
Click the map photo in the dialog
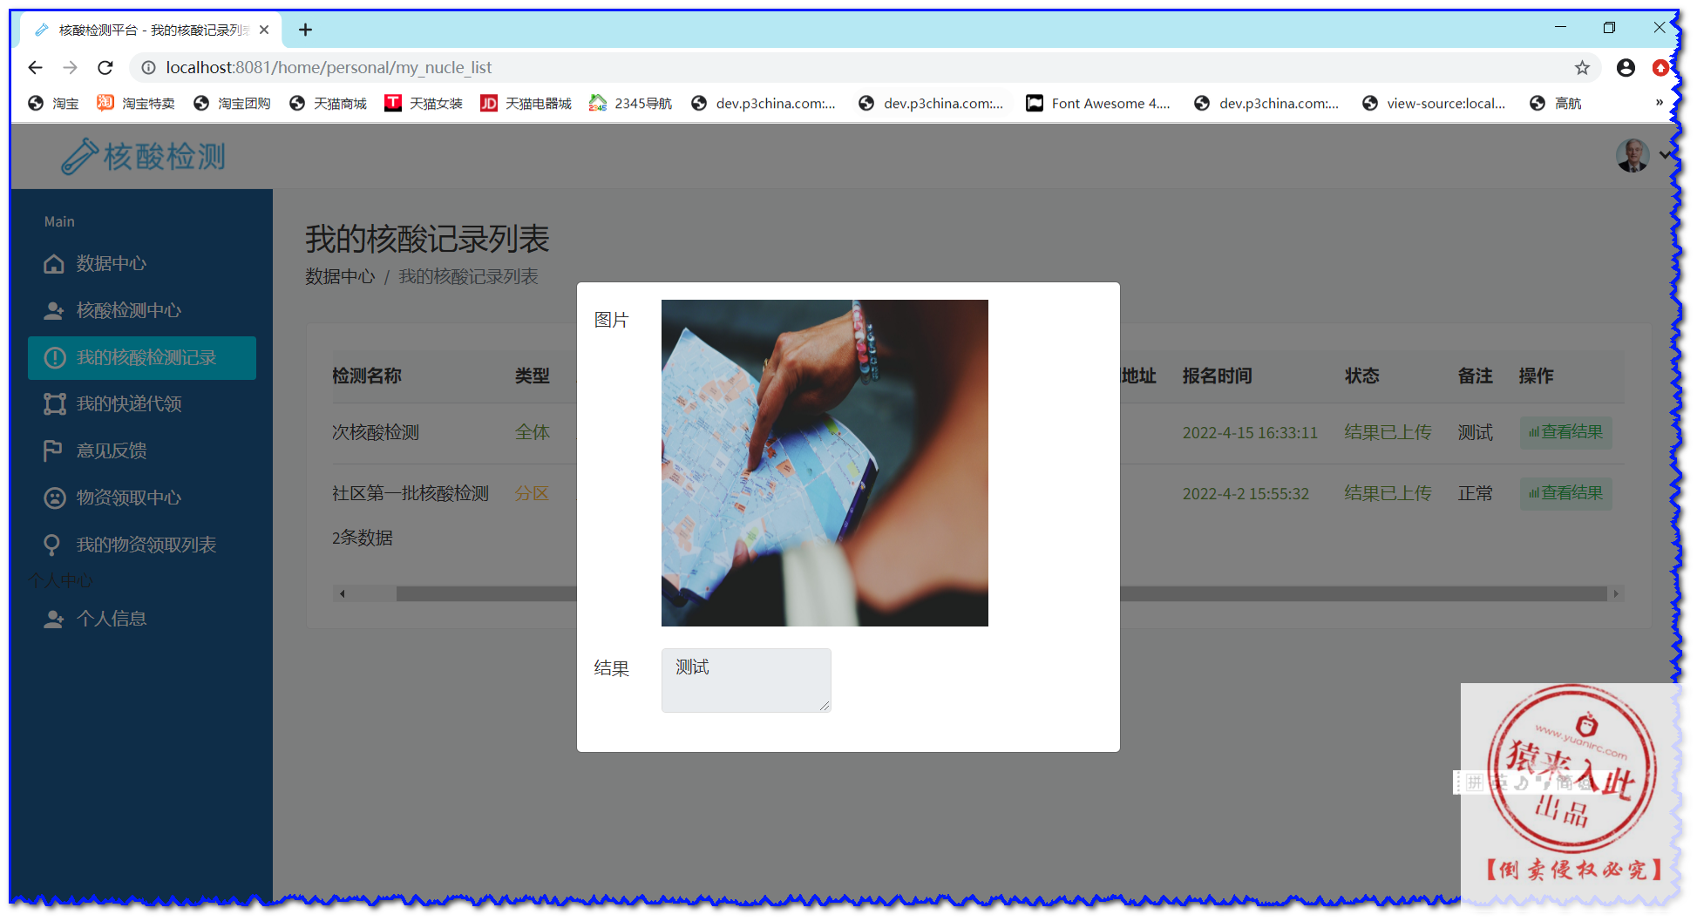pyautogui.click(x=825, y=463)
